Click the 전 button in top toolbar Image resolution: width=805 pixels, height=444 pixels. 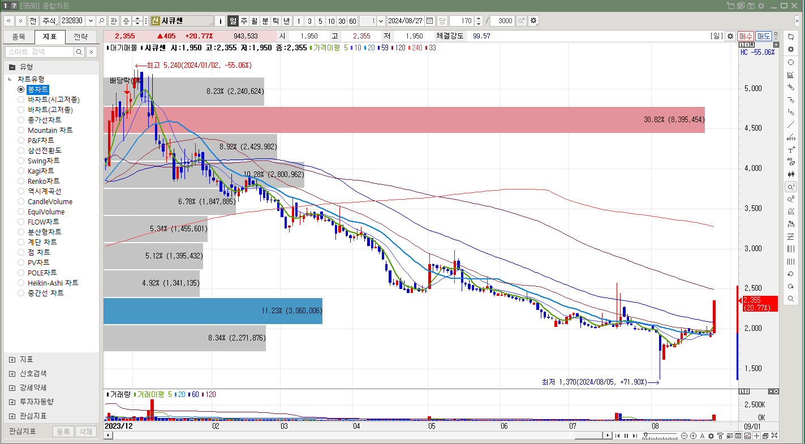click(33, 21)
